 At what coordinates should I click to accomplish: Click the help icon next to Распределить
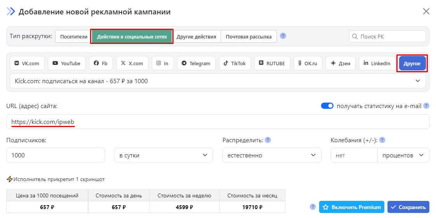click(x=268, y=140)
